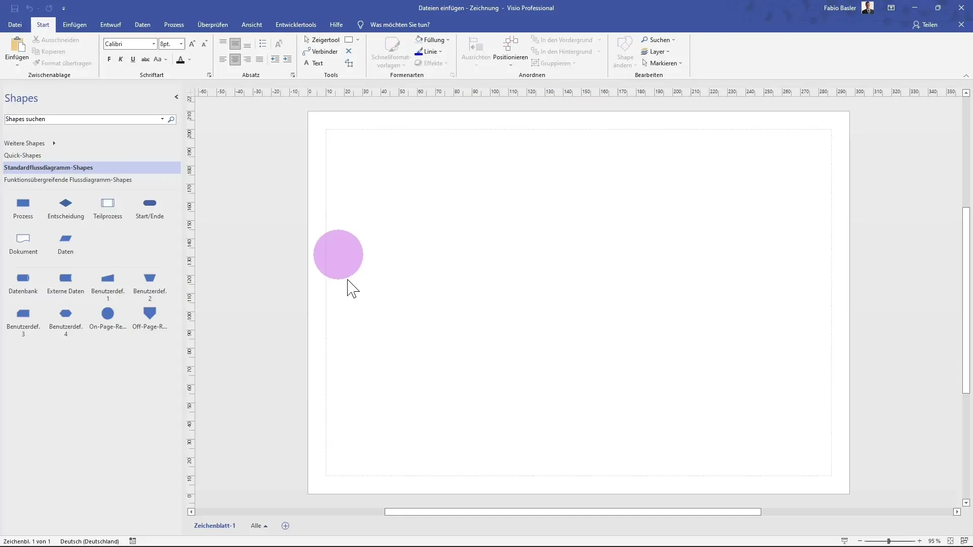Activate the Text tool
Image resolution: width=973 pixels, height=547 pixels.
(313, 63)
